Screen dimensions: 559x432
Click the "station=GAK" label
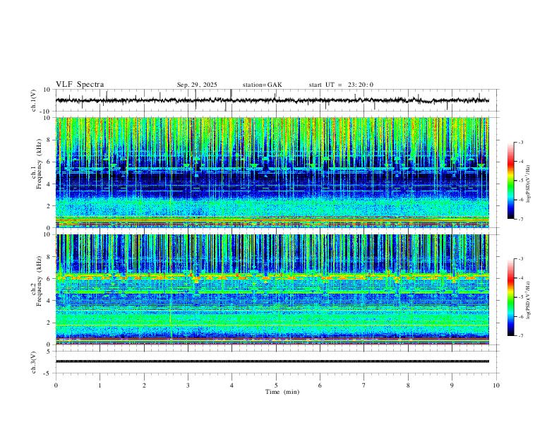coord(262,85)
